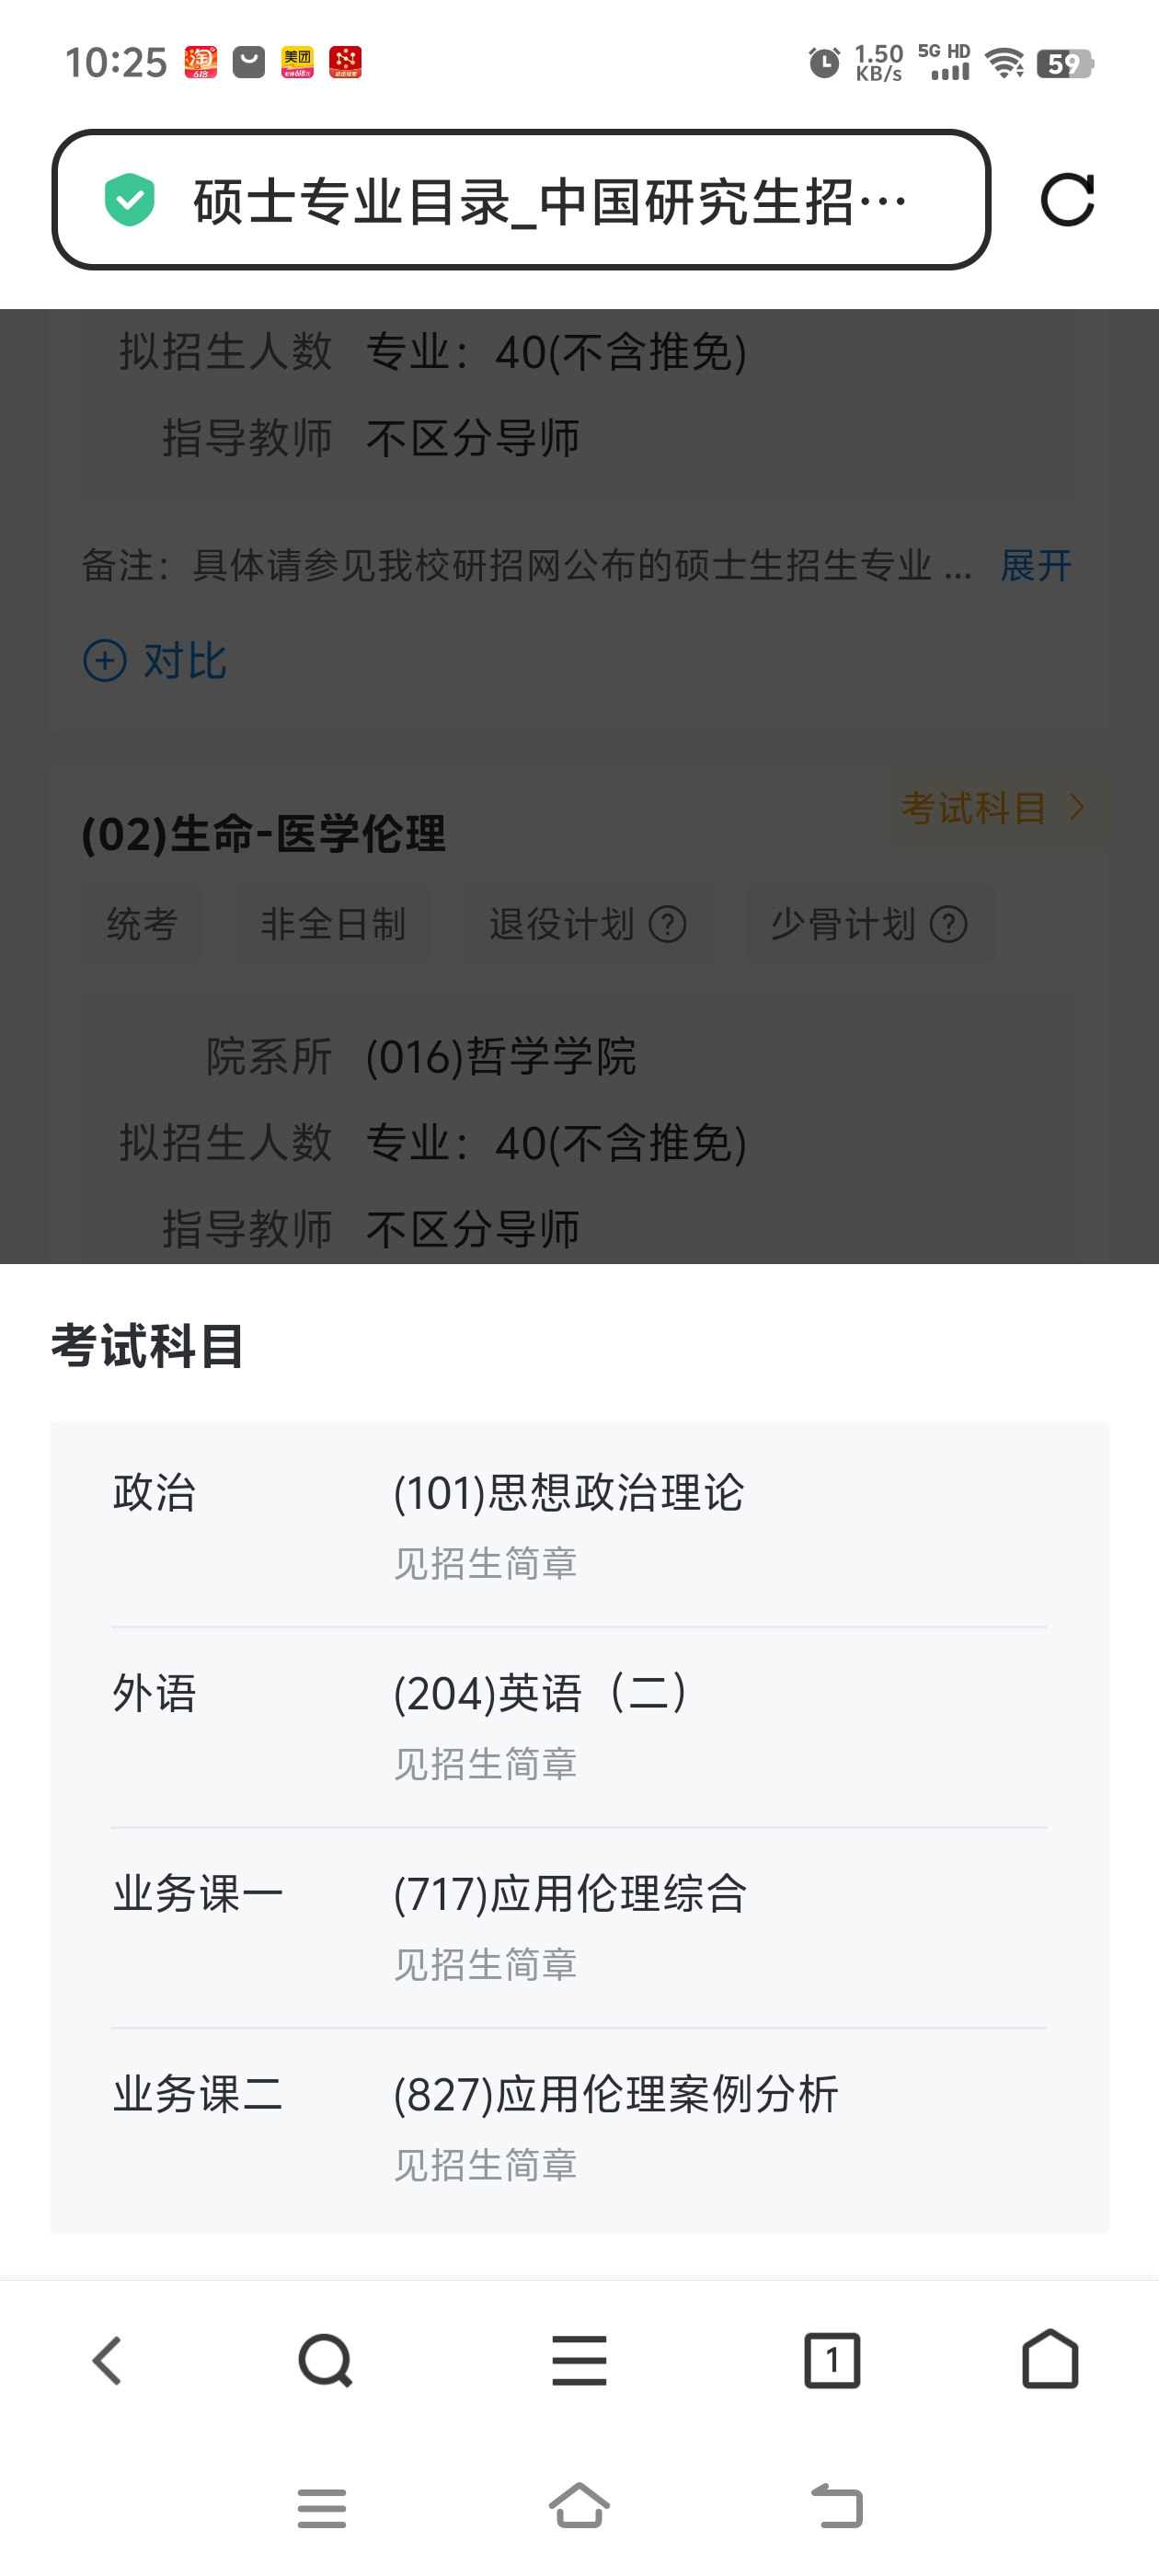Tap the page reload icon

[1067, 200]
